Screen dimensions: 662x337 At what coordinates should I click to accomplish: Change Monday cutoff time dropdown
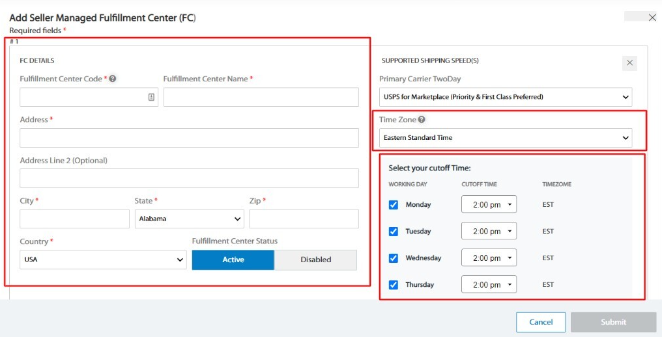tap(489, 204)
